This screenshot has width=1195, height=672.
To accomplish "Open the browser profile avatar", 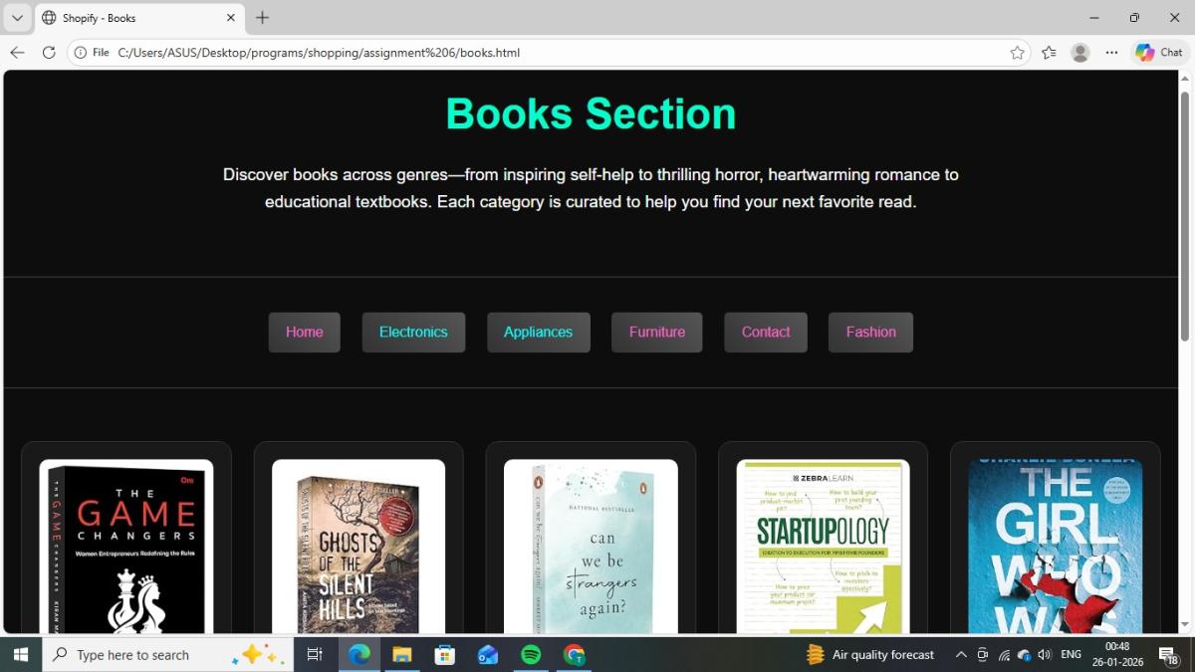I will 1079,53.
